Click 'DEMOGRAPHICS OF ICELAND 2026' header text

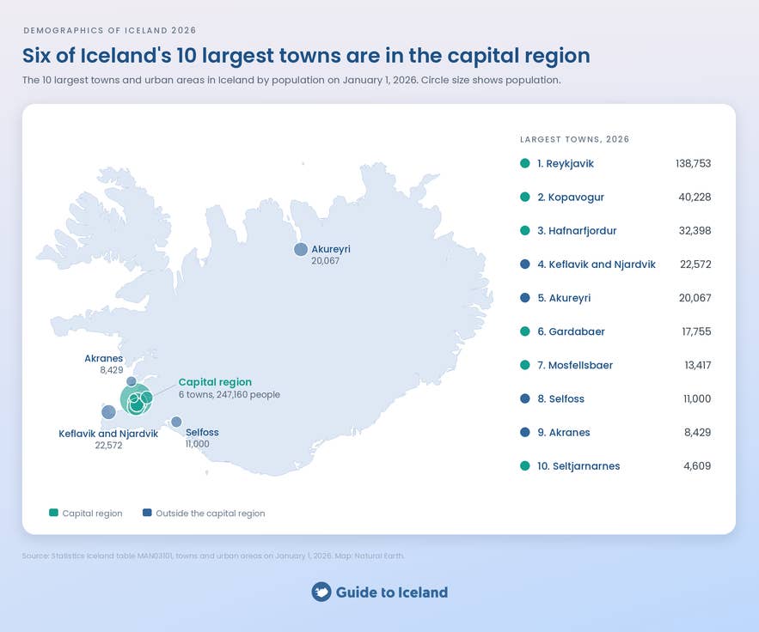110,30
